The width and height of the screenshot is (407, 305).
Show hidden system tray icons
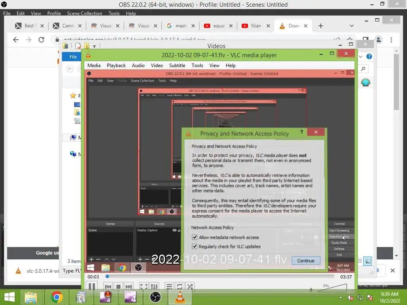tap(341, 297)
